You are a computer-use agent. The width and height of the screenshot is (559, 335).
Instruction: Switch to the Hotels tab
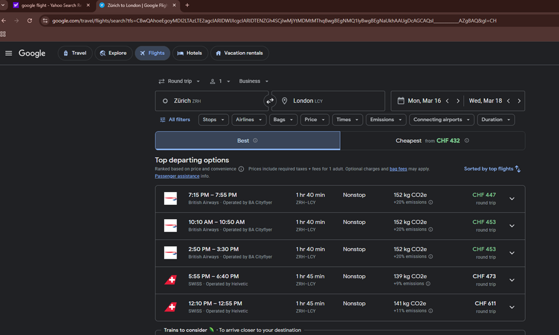190,53
